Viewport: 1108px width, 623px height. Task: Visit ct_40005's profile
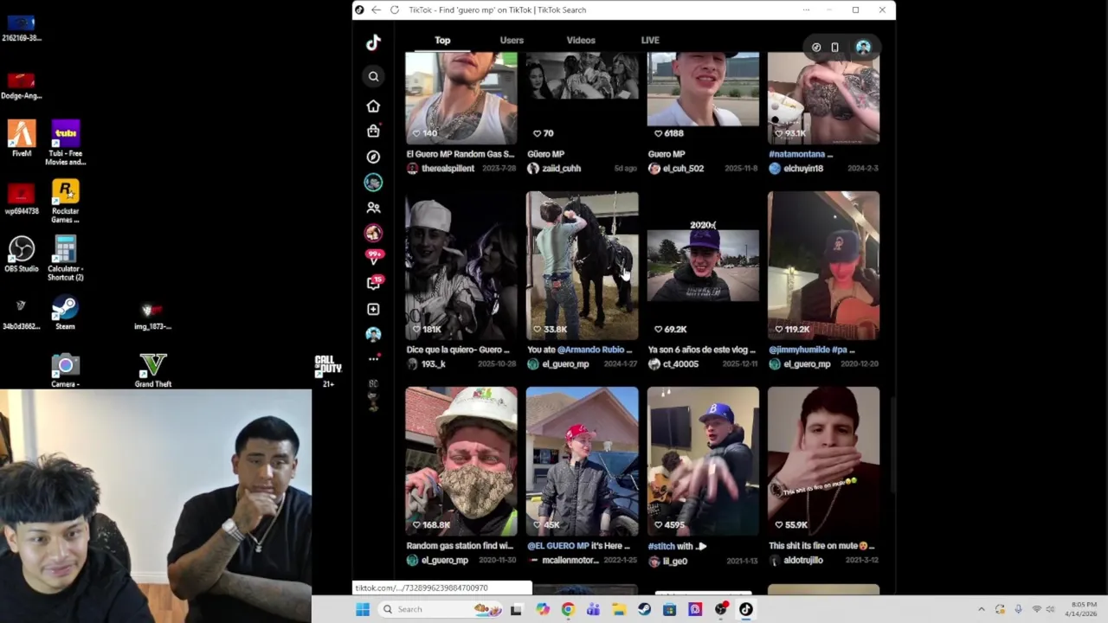click(x=680, y=364)
